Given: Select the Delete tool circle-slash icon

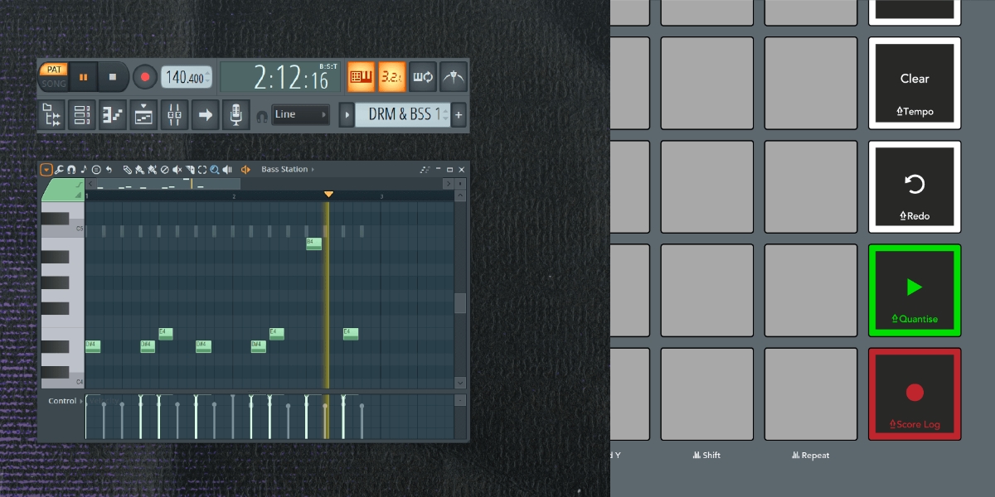Looking at the screenshot, I should click(164, 169).
